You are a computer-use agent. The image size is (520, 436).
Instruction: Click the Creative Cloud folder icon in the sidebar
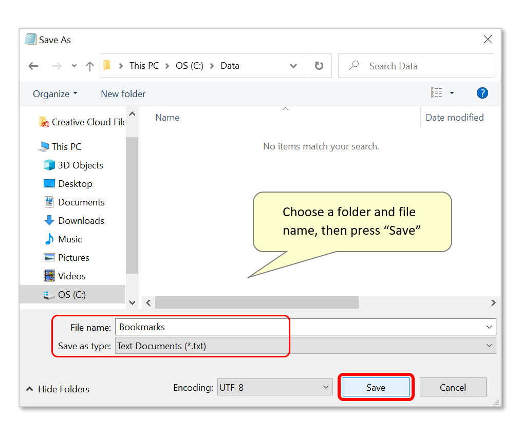tap(44, 122)
